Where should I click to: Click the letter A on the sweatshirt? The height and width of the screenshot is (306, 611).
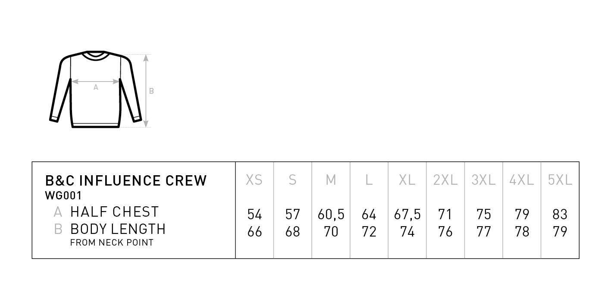coord(96,88)
